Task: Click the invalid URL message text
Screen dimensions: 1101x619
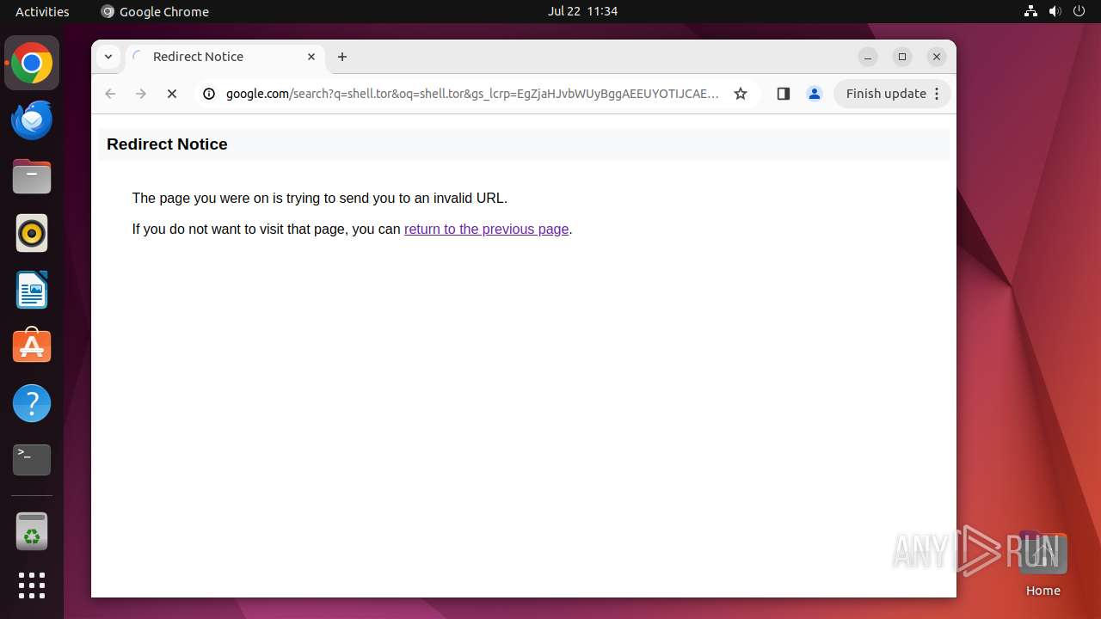Action: click(320, 198)
